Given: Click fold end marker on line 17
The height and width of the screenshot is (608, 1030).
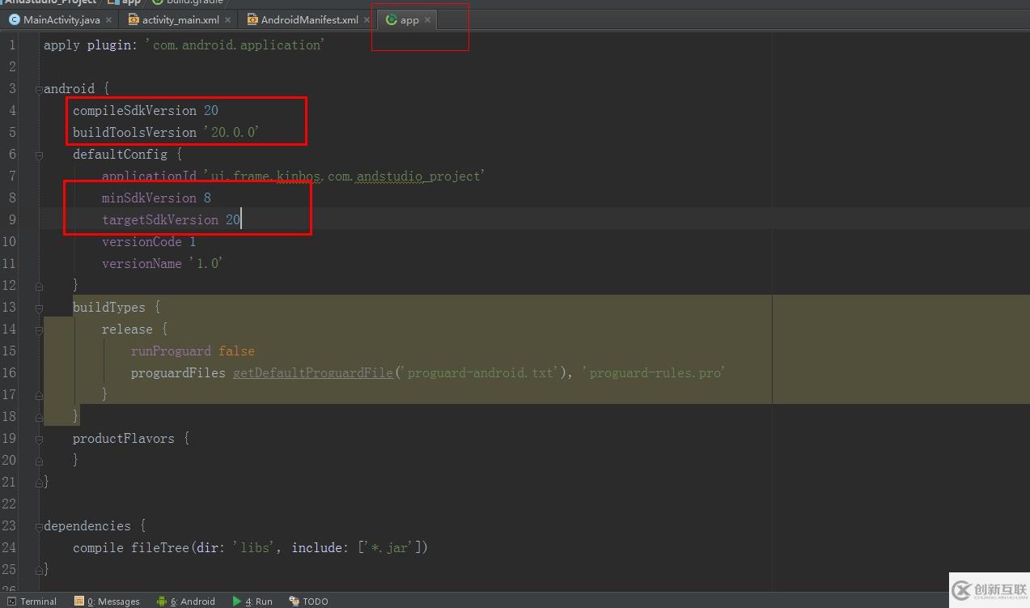Looking at the screenshot, I should [x=39, y=395].
